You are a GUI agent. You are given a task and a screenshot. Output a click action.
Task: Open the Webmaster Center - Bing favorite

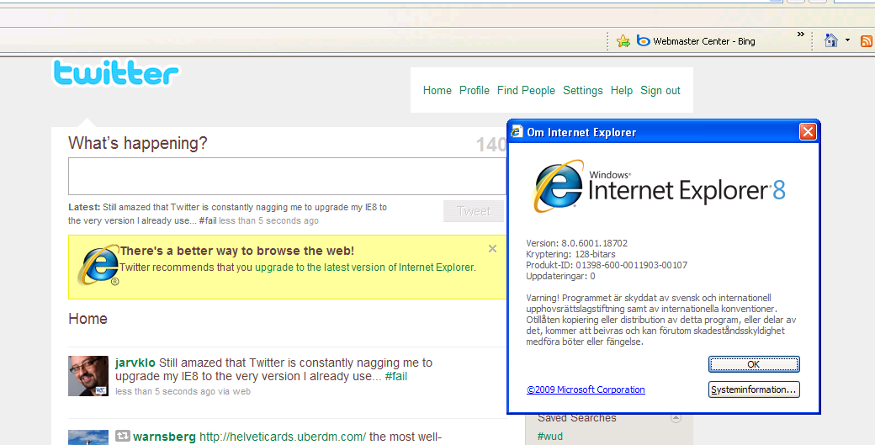click(696, 40)
